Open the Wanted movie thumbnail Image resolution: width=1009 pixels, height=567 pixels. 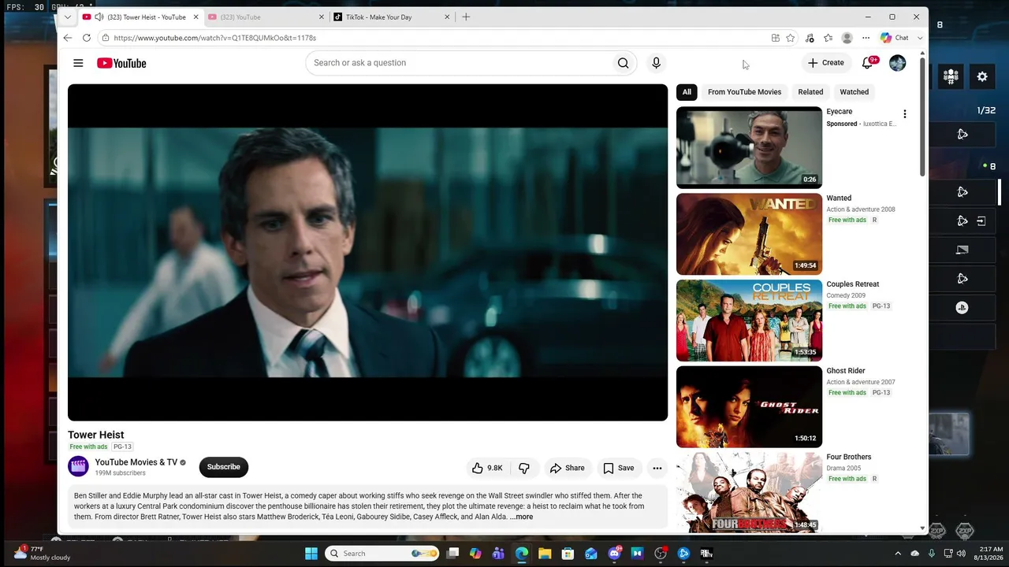pos(749,234)
